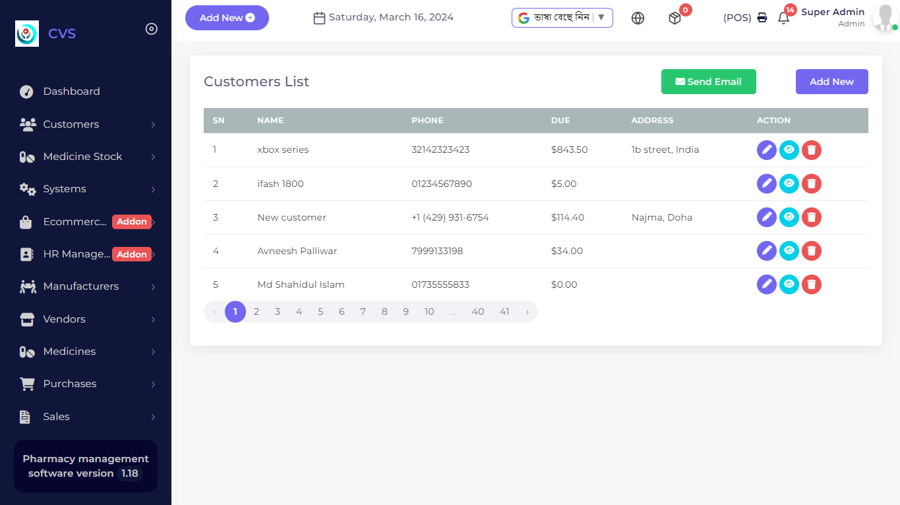Show xbox series details with eye icon
The width and height of the screenshot is (900, 505).
point(789,150)
